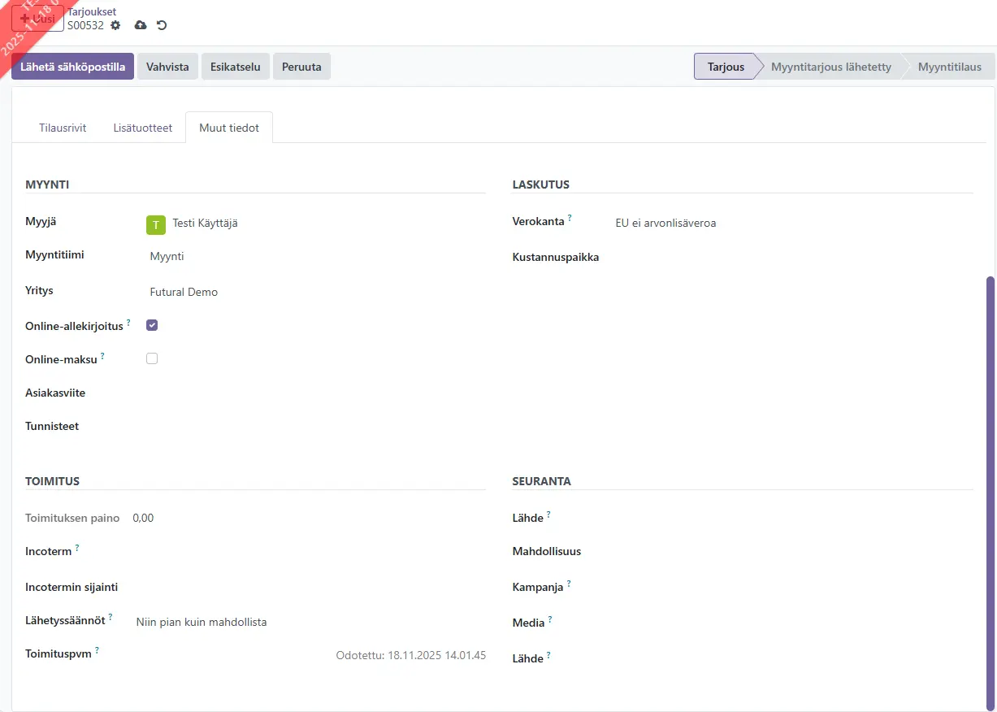Uncheck the Online-allekirjoitus checkbox
The height and width of the screenshot is (712, 997).
(x=152, y=325)
